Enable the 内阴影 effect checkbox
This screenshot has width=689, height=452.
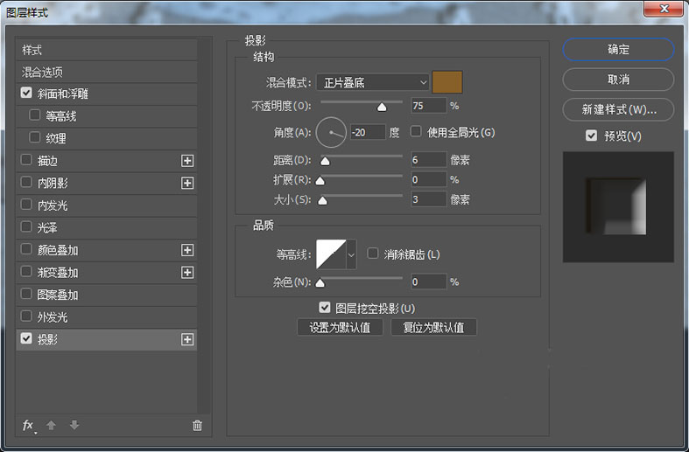(x=26, y=182)
